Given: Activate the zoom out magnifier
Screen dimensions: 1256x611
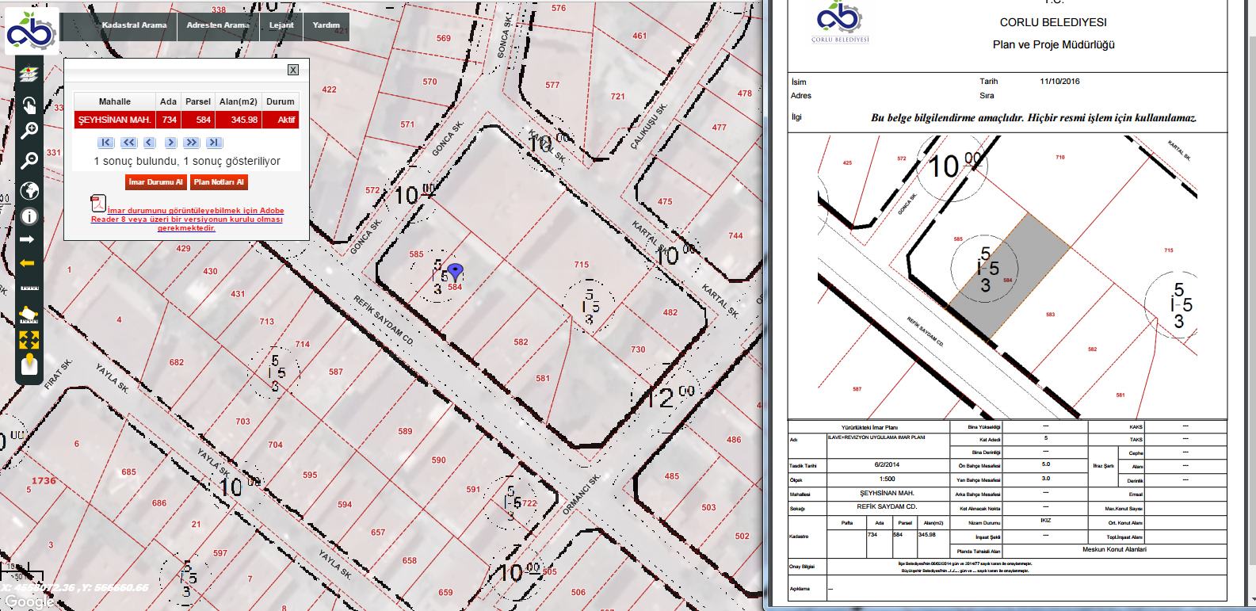Looking at the screenshot, I should tap(29, 161).
